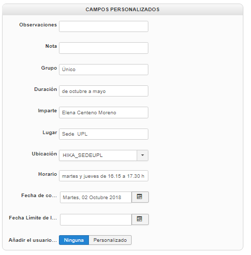Select the Grupo field containing Único
This screenshot has height=255, width=251.
point(104,70)
